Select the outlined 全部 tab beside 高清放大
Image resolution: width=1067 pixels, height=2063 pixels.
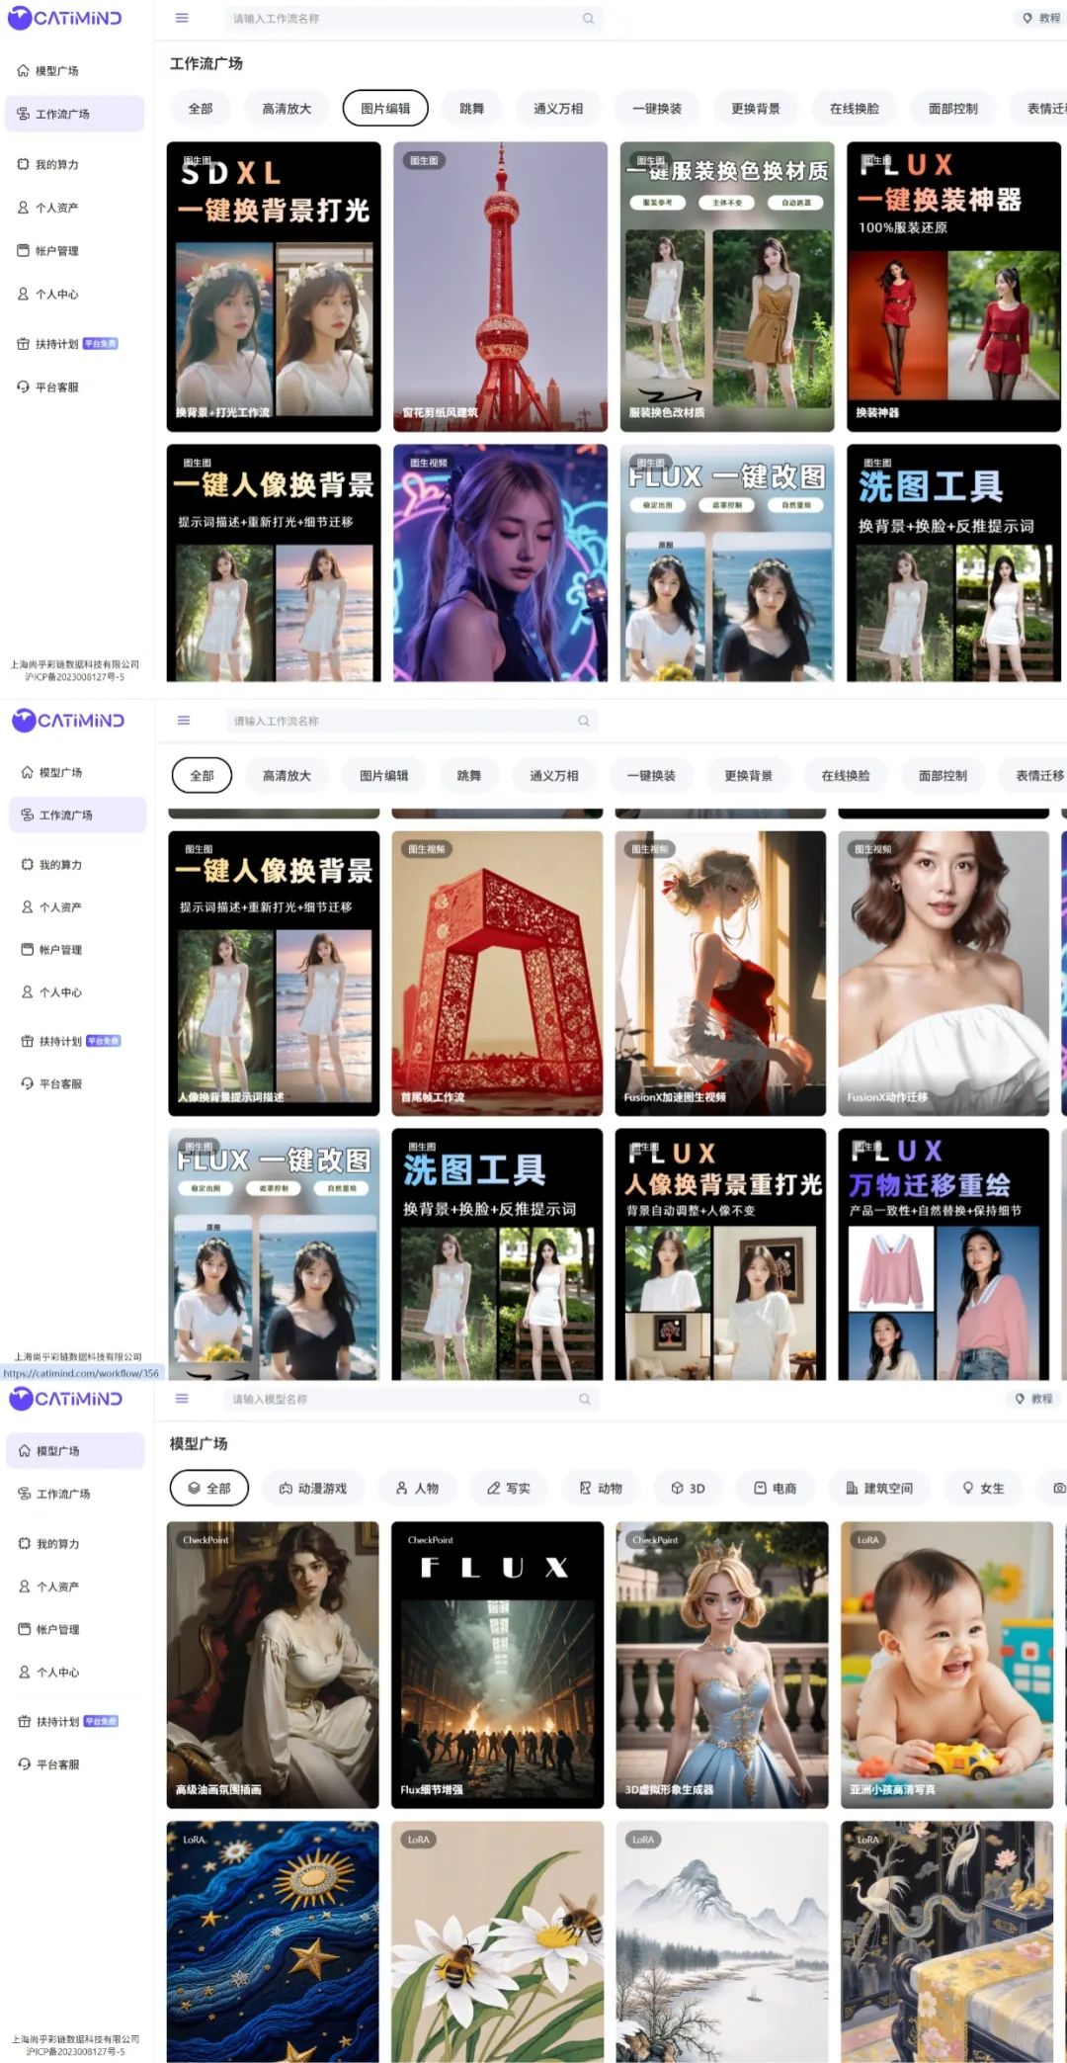click(202, 776)
